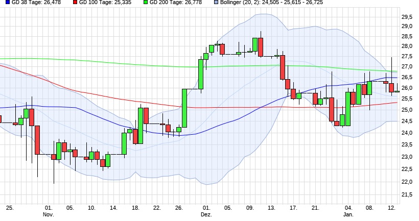This screenshot has height=221, width=419.
Task: Click the 27,5 price axis label
Action: coord(407,56)
